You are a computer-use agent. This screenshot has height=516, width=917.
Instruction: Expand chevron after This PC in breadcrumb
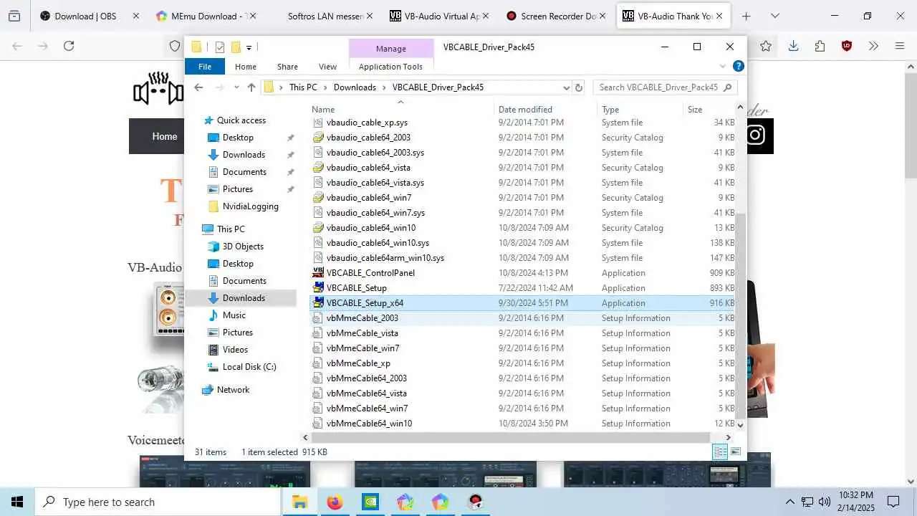click(325, 87)
